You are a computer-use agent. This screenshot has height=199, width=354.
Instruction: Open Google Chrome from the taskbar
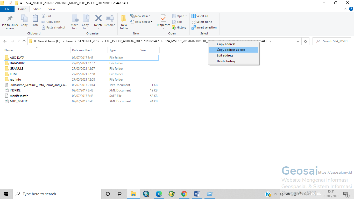tap(184, 194)
